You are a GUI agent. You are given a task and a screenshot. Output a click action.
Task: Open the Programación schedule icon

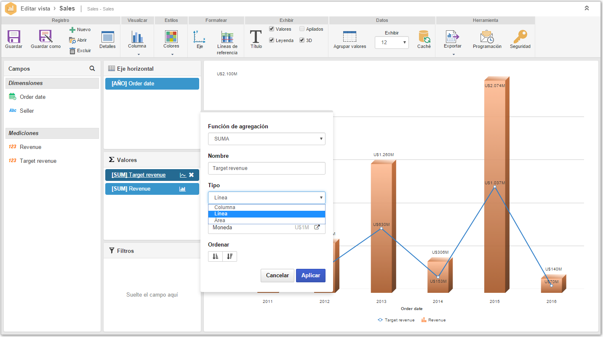487,37
